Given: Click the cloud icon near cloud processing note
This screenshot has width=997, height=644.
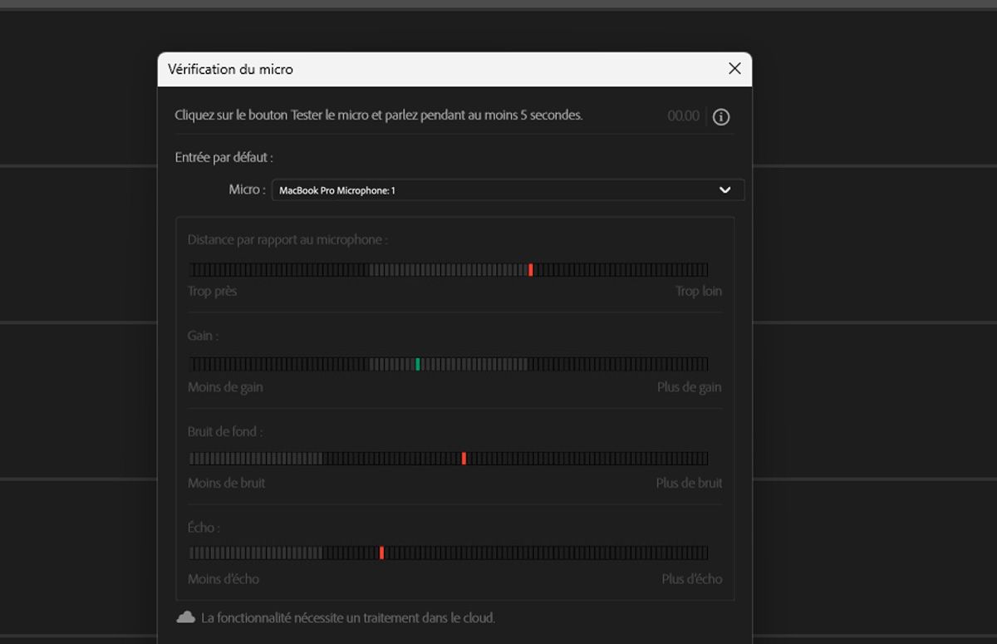Looking at the screenshot, I should pos(186,617).
